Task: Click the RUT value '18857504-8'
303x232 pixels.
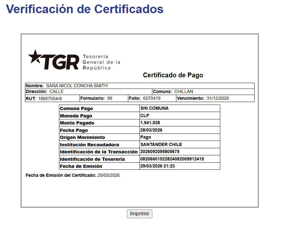Action: click(x=50, y=99)
